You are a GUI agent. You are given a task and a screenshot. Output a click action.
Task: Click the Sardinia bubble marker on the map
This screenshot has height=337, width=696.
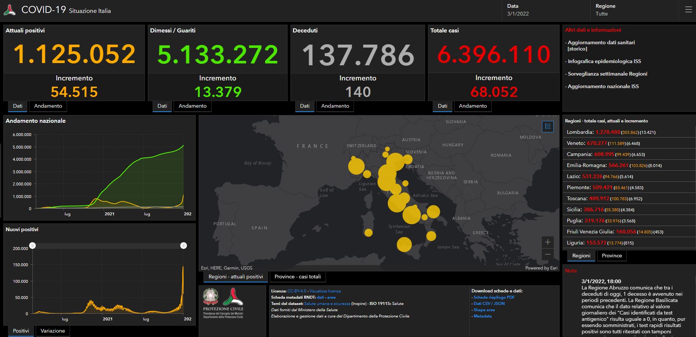(x=368, y=233)
